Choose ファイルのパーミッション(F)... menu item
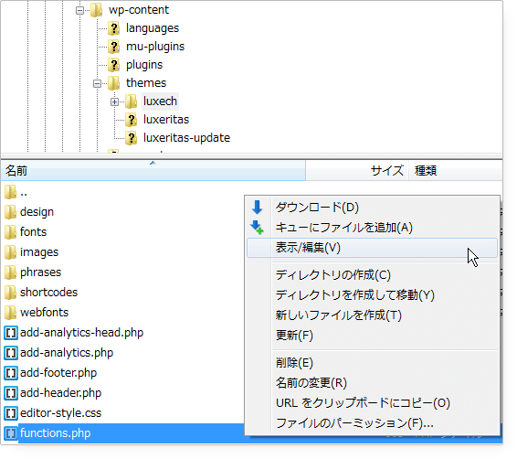The width and height of the screenshot is (517, 459). click(x=372, y=423)
